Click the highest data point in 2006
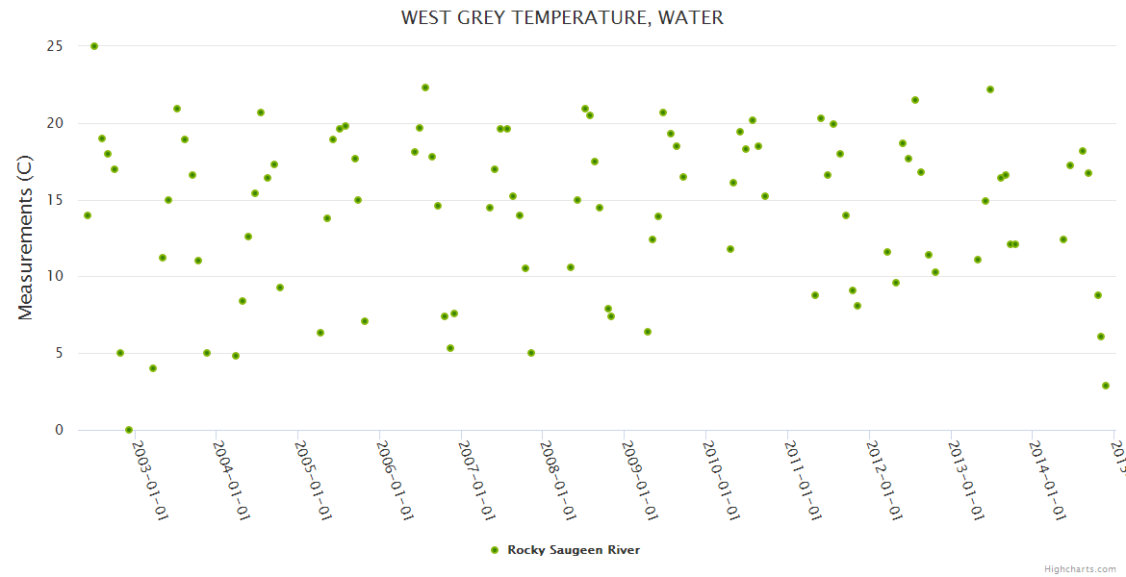 click(425, 88)
